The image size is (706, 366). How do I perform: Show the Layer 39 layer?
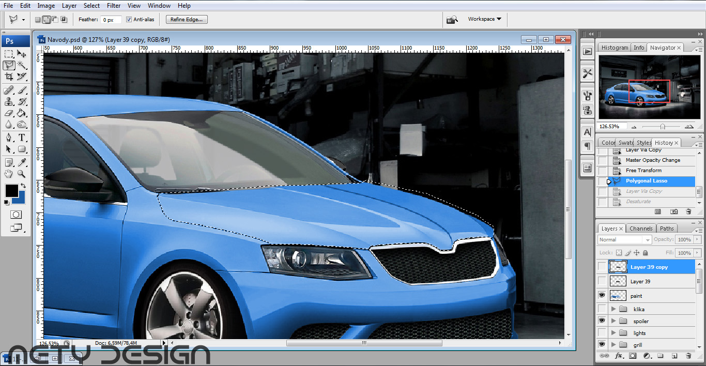(x=602, y=281)
